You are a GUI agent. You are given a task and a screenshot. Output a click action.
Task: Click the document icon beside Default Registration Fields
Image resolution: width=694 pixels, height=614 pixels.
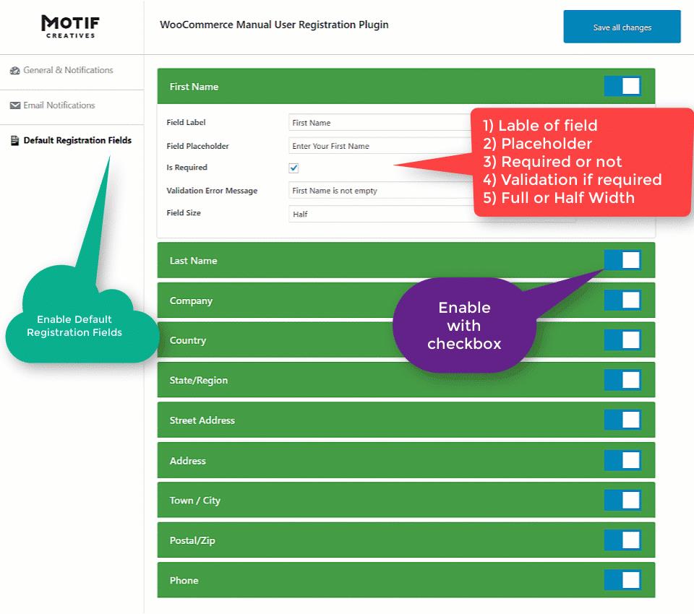14,141
